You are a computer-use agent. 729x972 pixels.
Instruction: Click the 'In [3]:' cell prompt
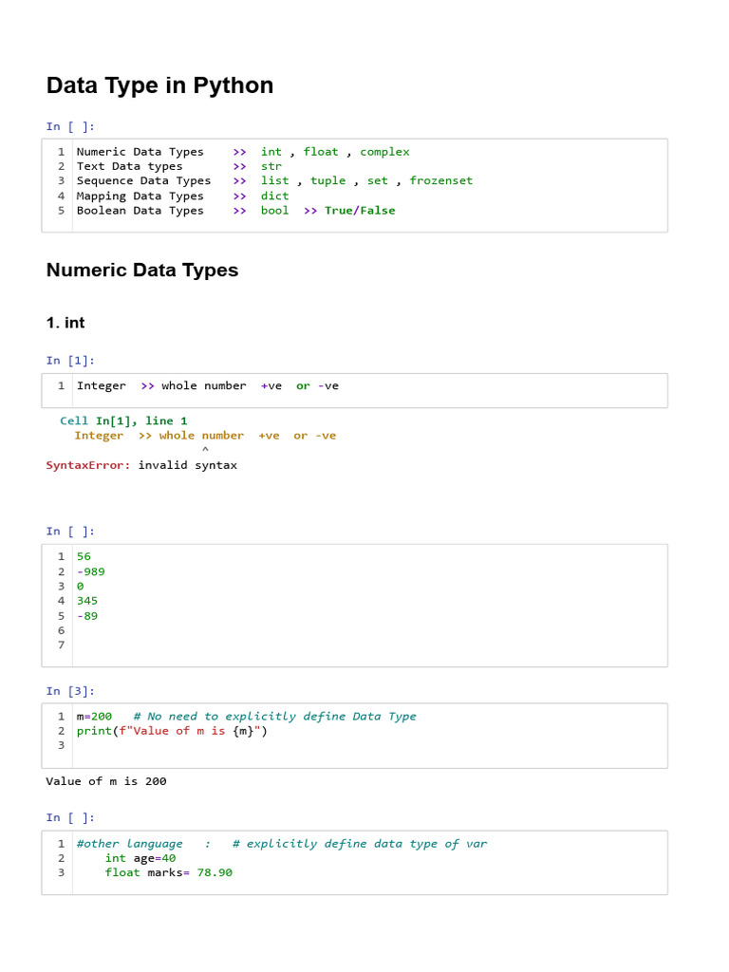click(x=70, y=691)
